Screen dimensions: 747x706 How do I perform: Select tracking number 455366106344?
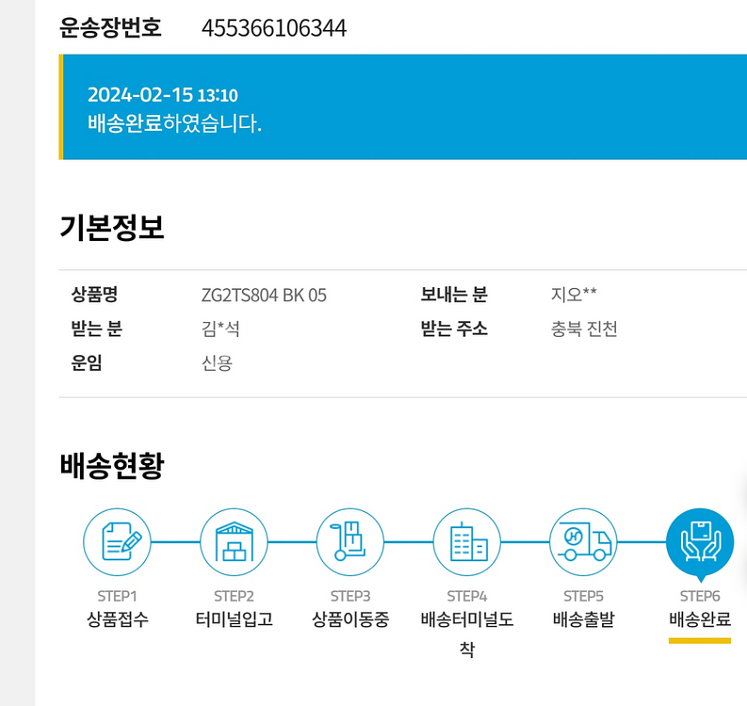pos(274,28)
